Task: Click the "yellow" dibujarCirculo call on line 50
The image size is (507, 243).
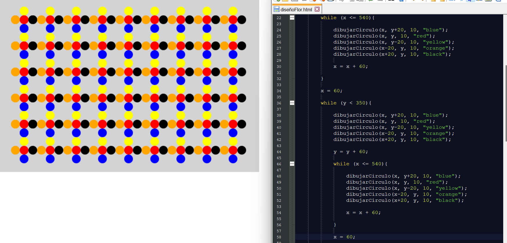Action: point(407,188)
